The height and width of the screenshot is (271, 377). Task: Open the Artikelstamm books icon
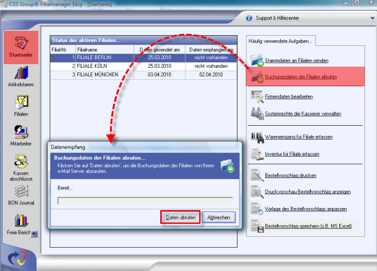click(x=21, y=73)
